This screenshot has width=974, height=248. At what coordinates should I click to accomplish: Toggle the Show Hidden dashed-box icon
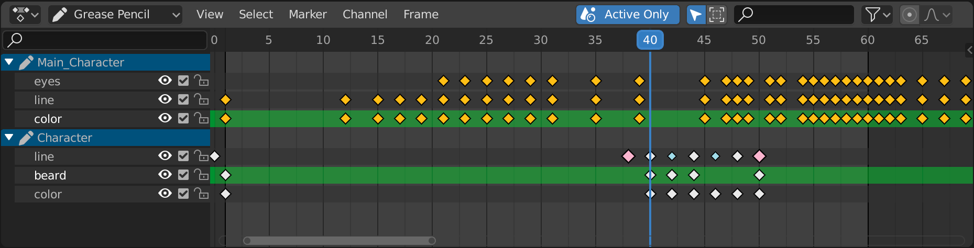(716, 15)
